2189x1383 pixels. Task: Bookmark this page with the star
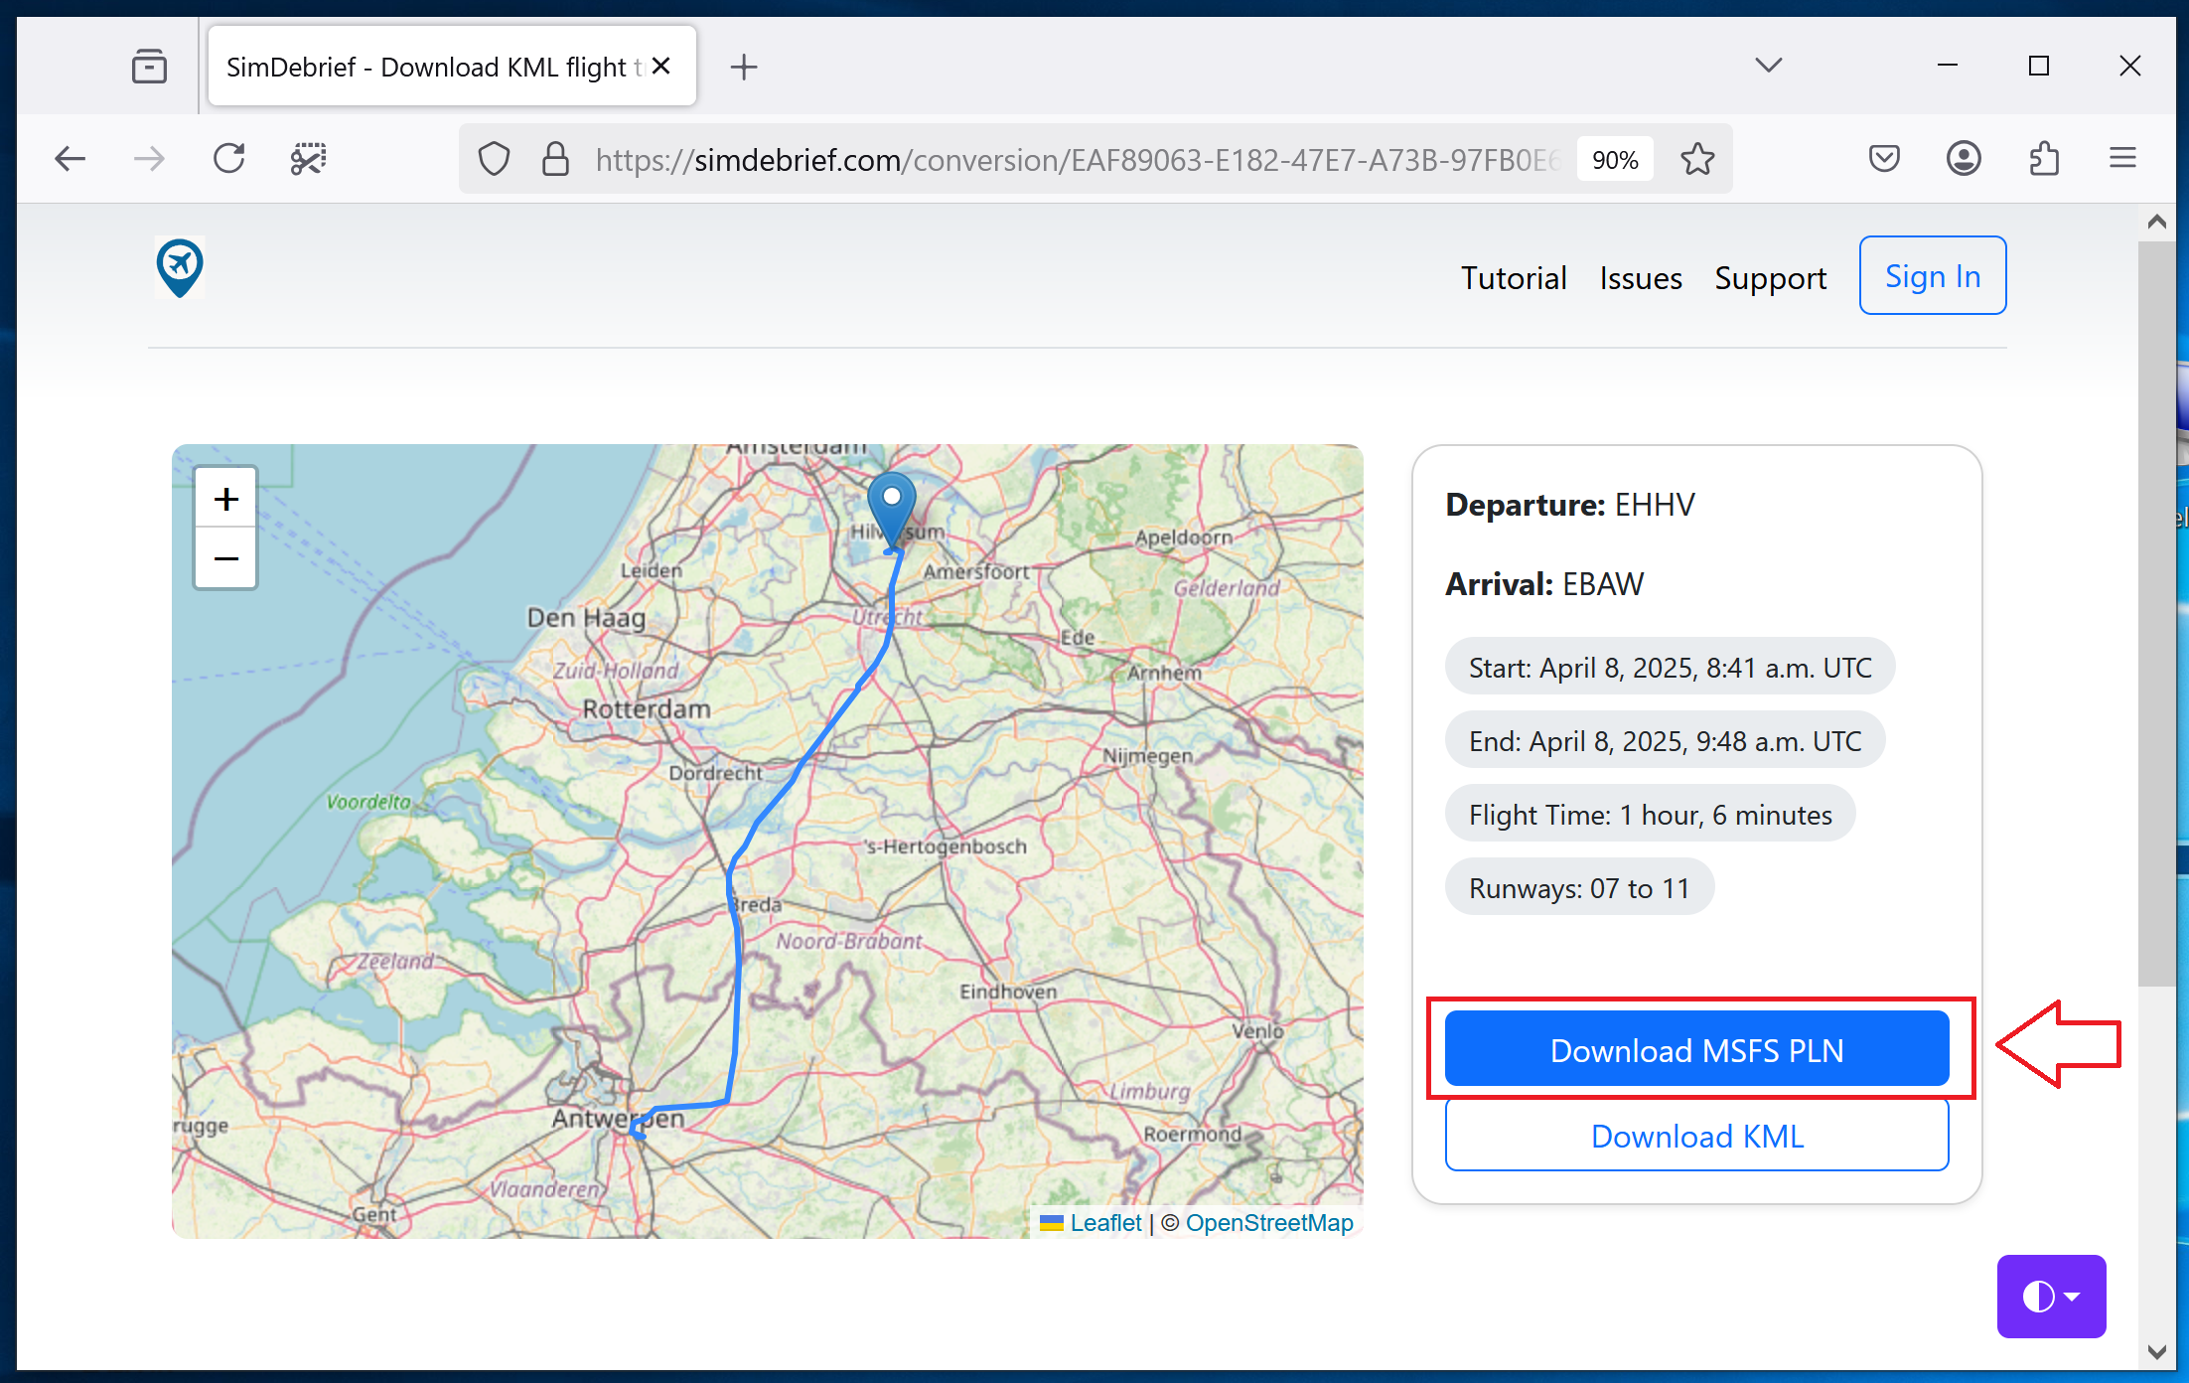(x=1697, y=159)
